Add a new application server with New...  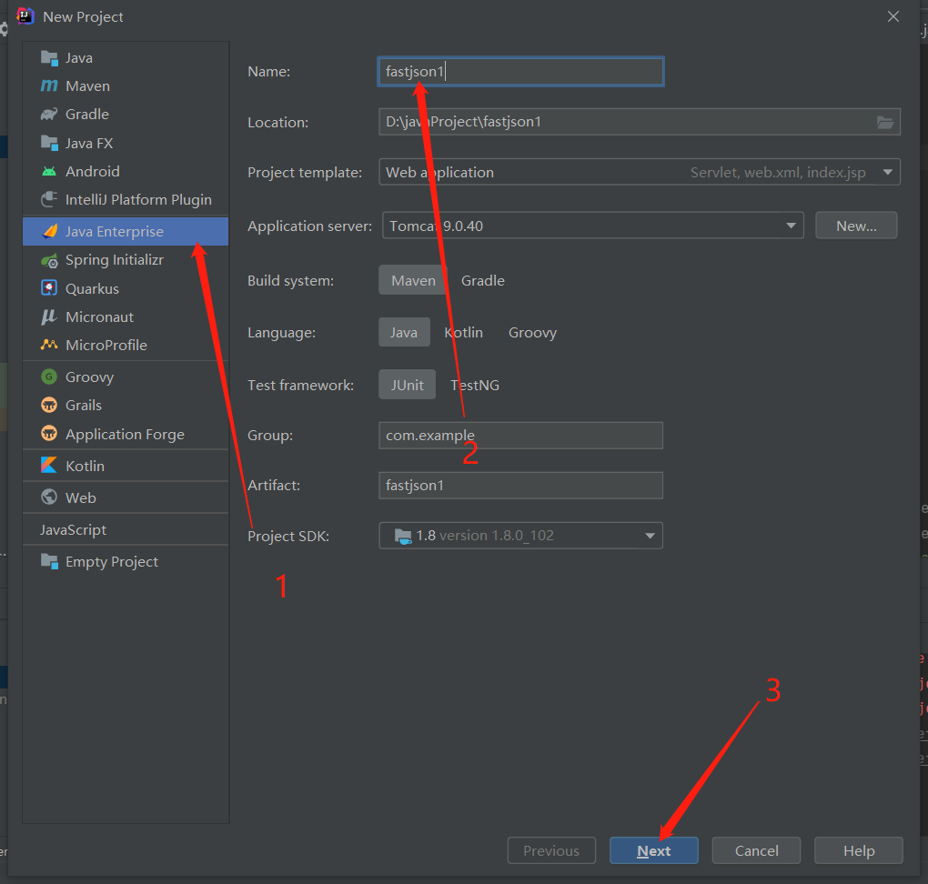pyautogui.click(x=856, y=226)
